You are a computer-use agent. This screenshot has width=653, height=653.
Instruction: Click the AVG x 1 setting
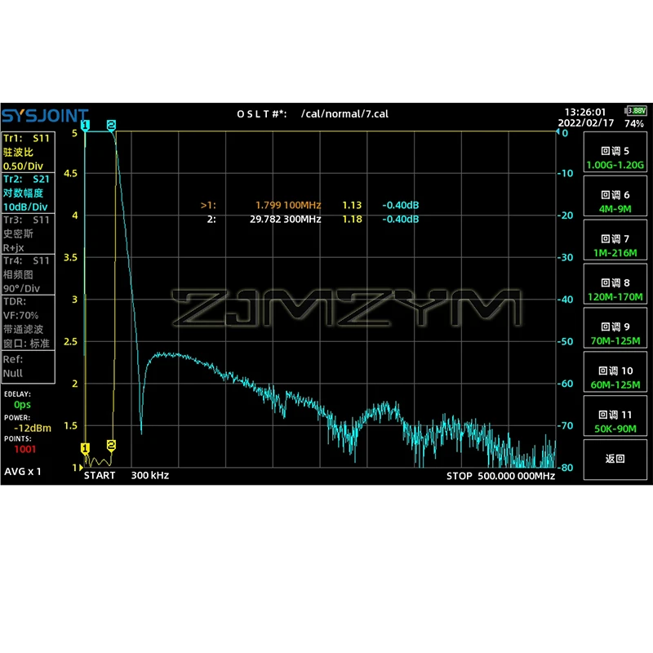pyautogui.click(x=23, y=472)
